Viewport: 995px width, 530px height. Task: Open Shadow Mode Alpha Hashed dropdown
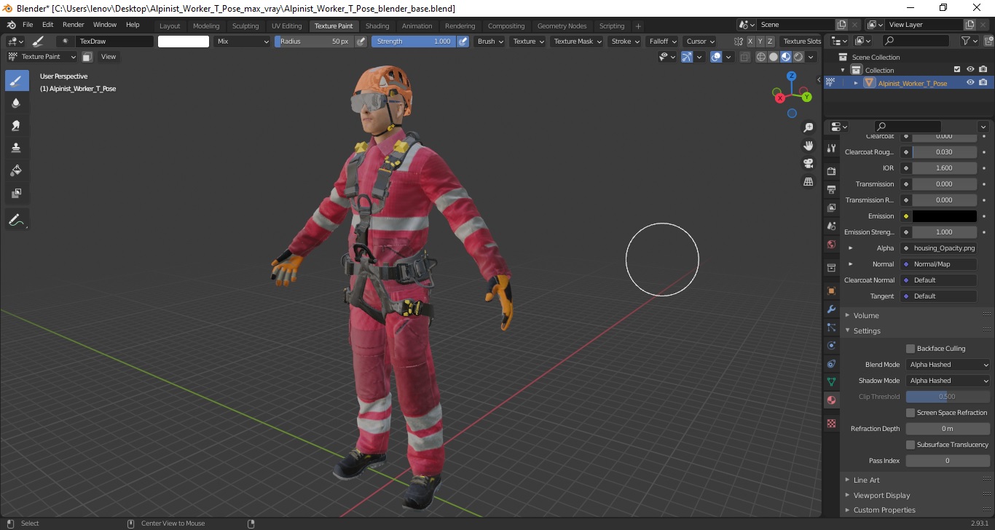click(948, 381)
